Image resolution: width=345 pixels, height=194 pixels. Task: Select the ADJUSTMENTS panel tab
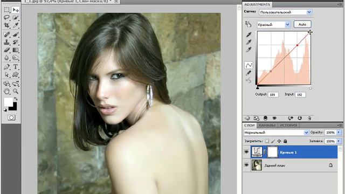click(x=257, y=4)
